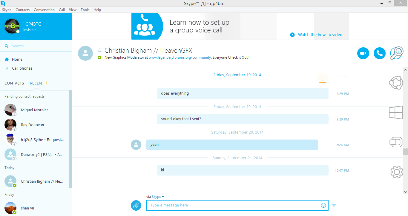Click the send message arrow icon
Screen dimensions: 408x216
click(334, 206)
